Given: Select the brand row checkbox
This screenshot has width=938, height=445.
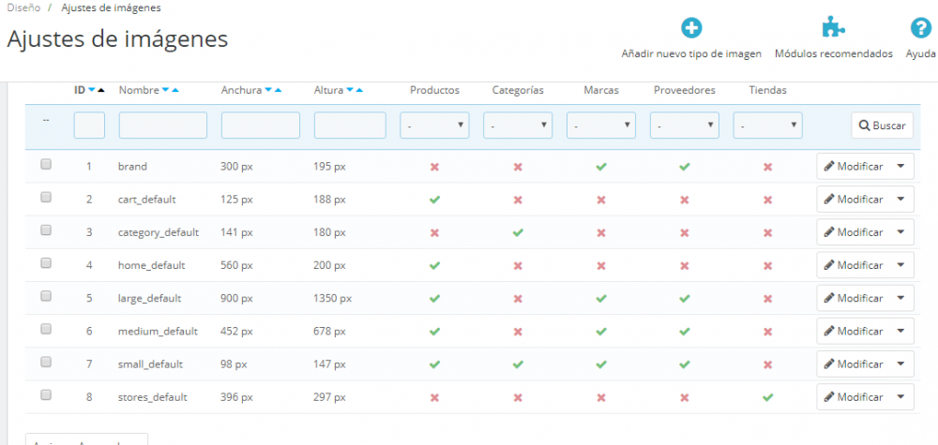Looking at the screenshot, I should coord(46,165).
